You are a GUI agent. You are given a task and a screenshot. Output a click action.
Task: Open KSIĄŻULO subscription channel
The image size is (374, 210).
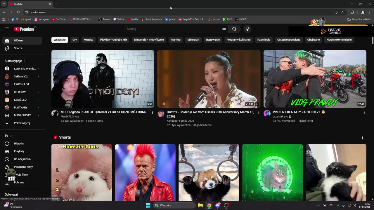22,100
